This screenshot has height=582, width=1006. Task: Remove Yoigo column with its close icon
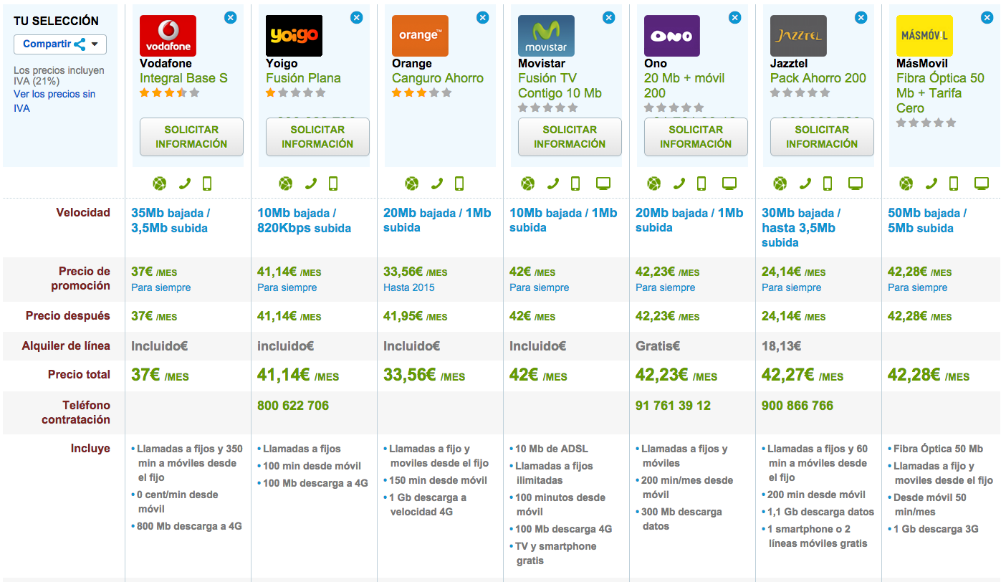[x=356, y=18]
